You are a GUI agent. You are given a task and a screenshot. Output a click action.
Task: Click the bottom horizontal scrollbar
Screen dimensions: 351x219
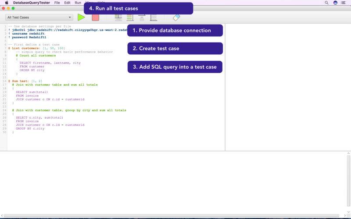pyautogui.click(x=171, y=215)
